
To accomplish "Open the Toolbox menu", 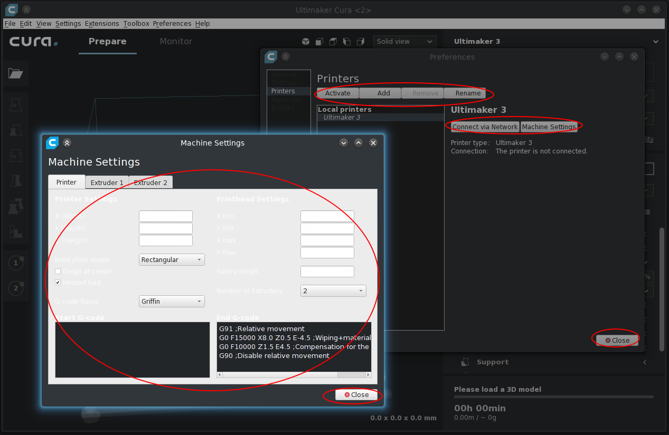I will coord(136,23).
